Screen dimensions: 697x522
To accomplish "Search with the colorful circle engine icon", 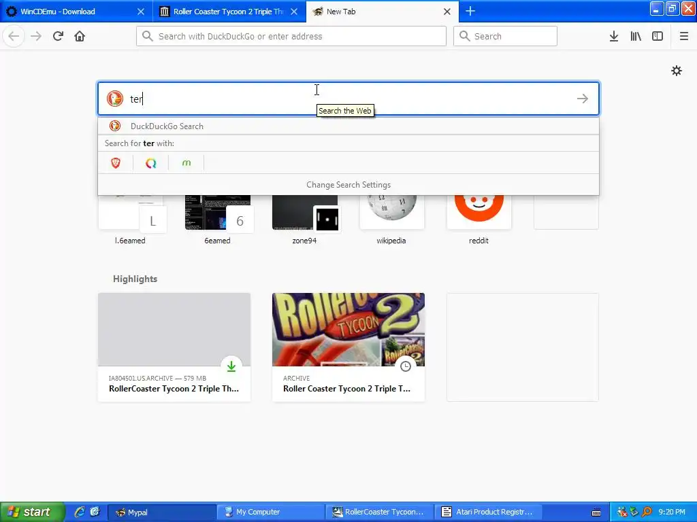I will 151,163.
